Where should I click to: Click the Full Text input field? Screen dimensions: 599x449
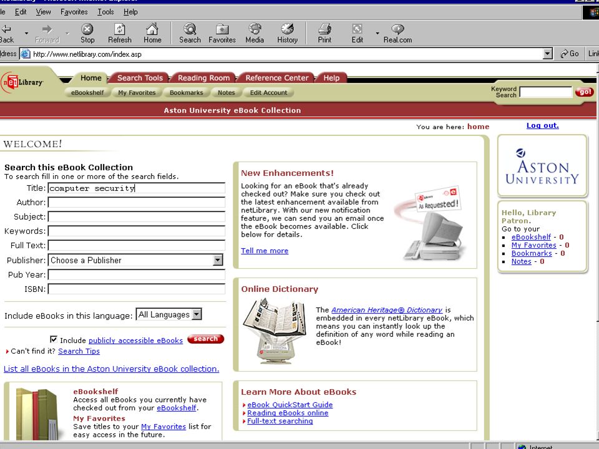(x=137, y=246)
